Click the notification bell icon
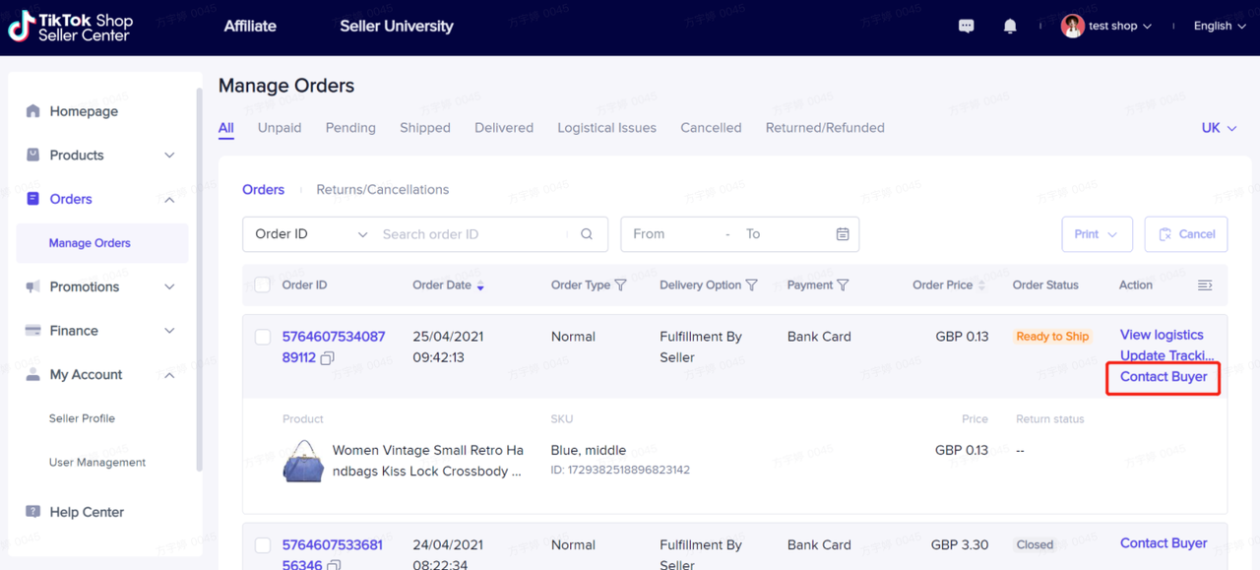The height and width of the screenshot is (570, 1260). pos(1010,27)
